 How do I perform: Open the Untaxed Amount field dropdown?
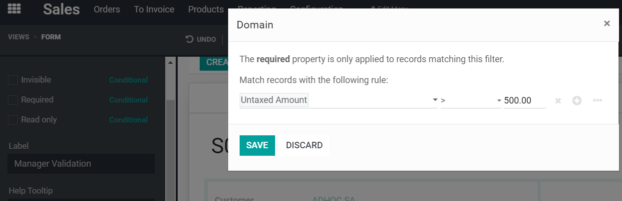pos(338,100)
